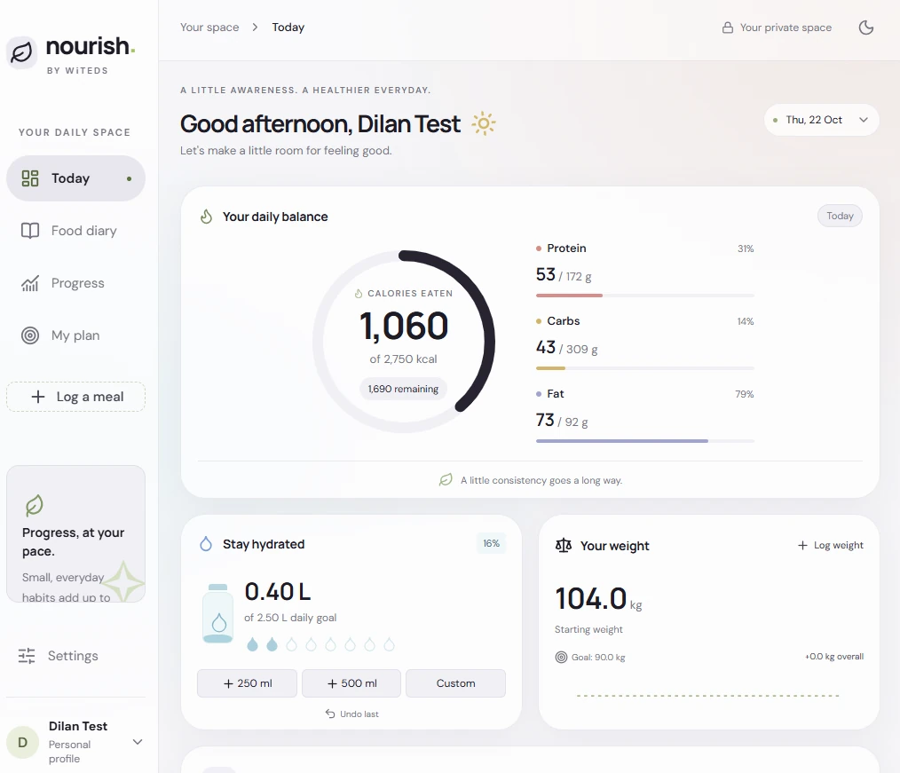Click Undo last water entry
Image resolution: width=900 pixels, height=773 pixels.
click(351, 714)
